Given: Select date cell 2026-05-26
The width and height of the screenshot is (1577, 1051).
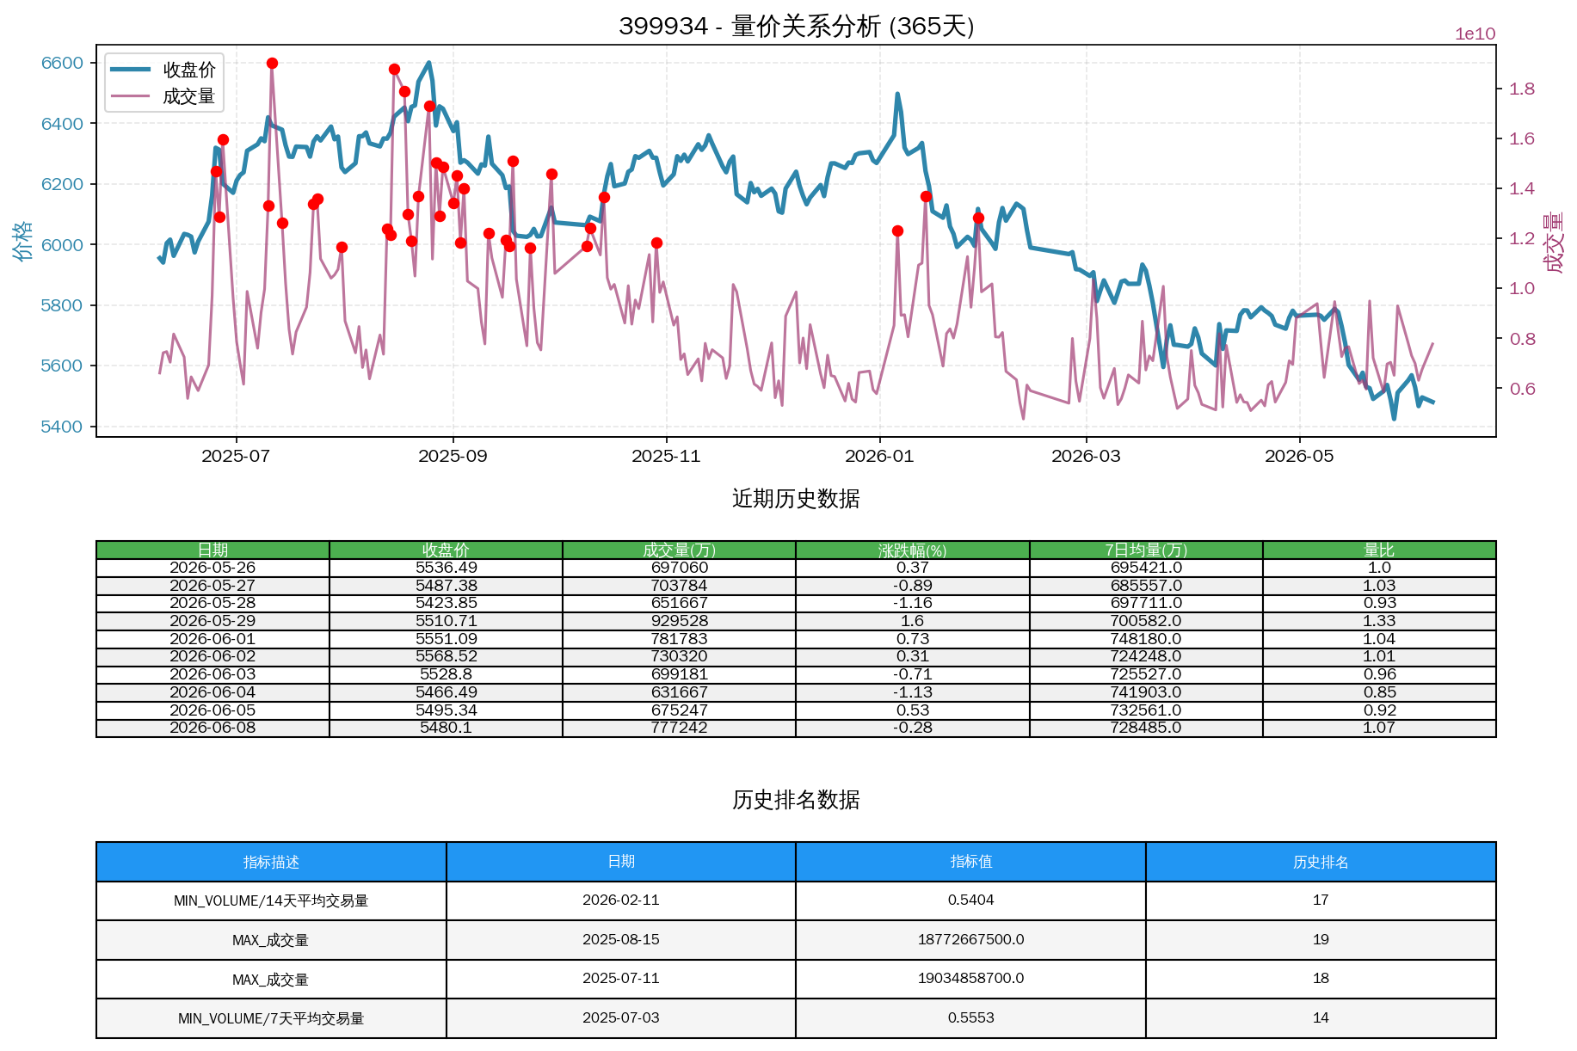Looking at the screenshot, I should coord(213,568).
